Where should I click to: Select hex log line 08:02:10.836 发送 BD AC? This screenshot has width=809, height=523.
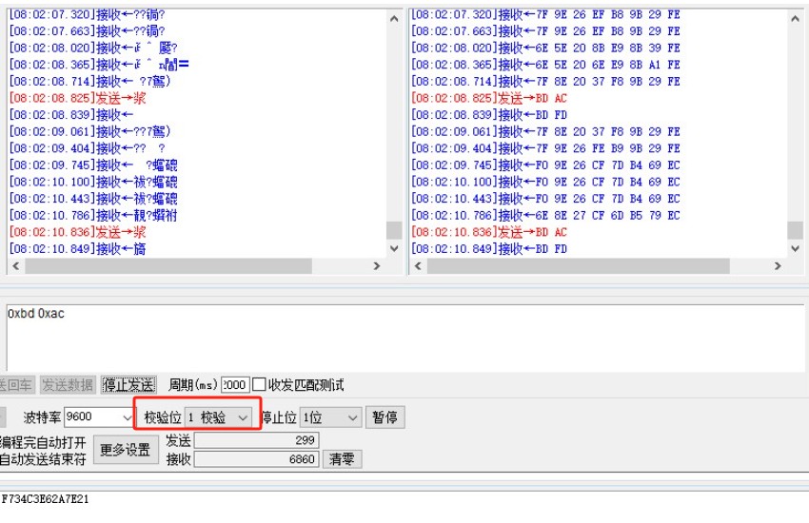489,232
